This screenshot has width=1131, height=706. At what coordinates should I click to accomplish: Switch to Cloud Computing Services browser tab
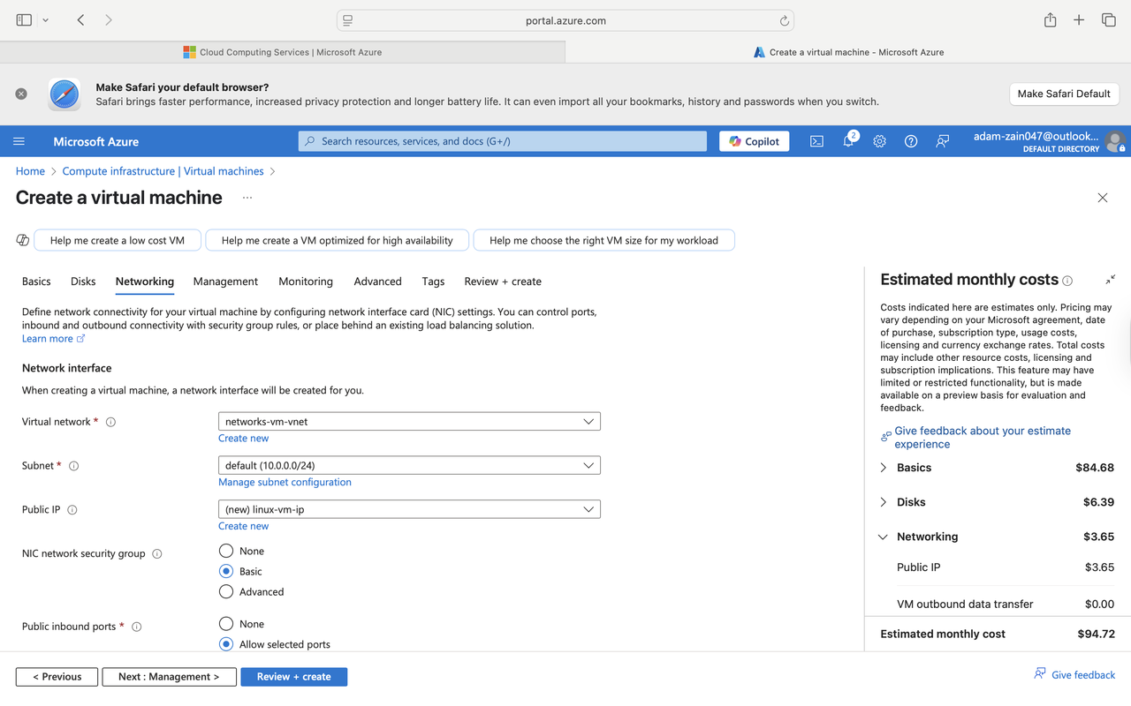[x=283, y=52]
